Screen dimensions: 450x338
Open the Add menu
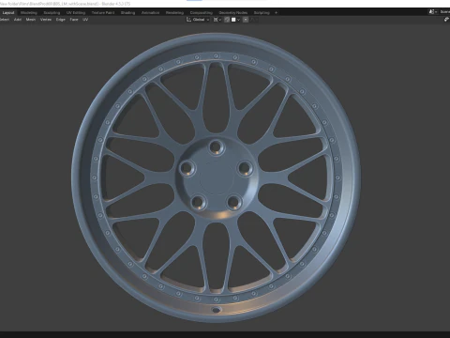click(18, 20)
